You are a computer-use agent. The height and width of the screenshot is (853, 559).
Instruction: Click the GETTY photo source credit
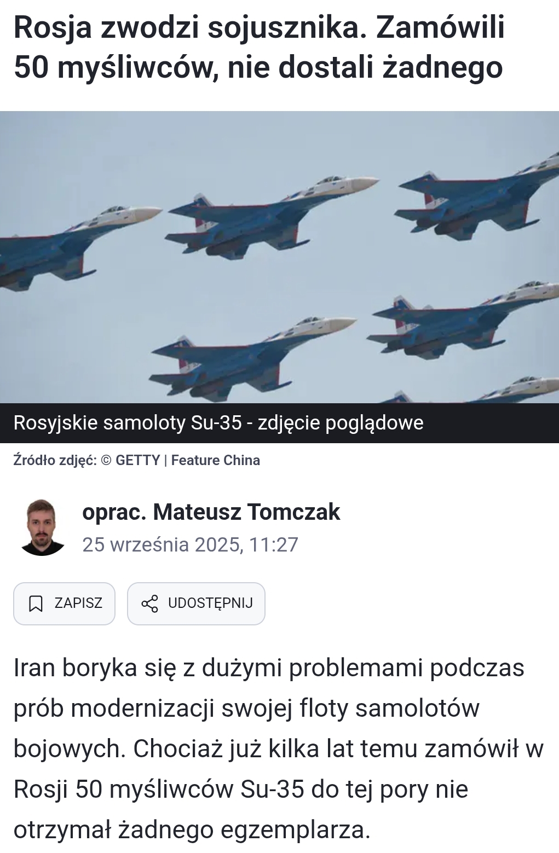tap(137, 460)
